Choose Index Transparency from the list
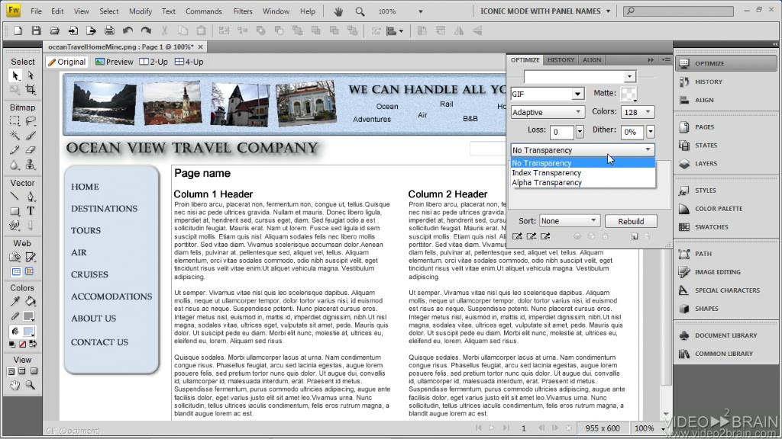The height and width of the screenshot is (439, 782). [x=546, y=173]
